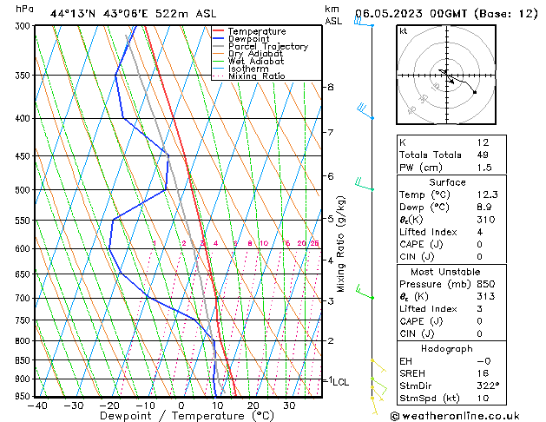This screenshot has width=546, height=422.
Task: Click the wind barb near 400 hPa
Action: click(x=363, y=111)
